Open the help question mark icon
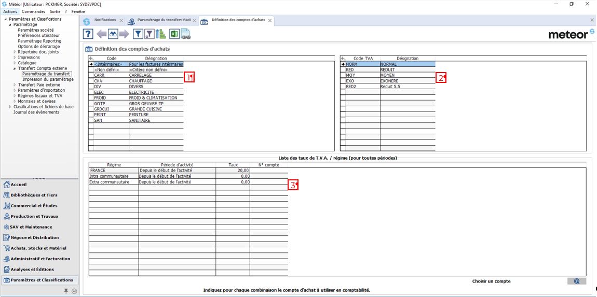 88,34
